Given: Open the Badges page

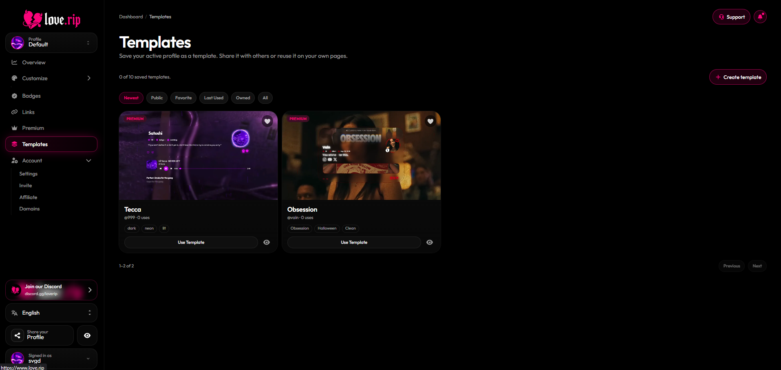Looking at the screenshot, I should (x=51, y=96).
